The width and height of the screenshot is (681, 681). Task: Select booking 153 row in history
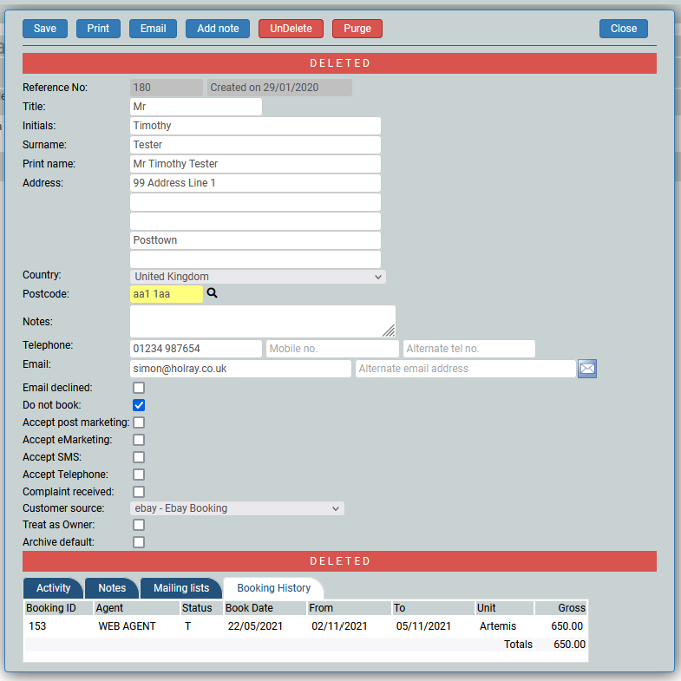(304, 626)
